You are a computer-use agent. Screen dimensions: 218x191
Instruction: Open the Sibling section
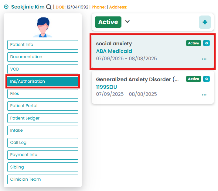(x=43, y=167)
